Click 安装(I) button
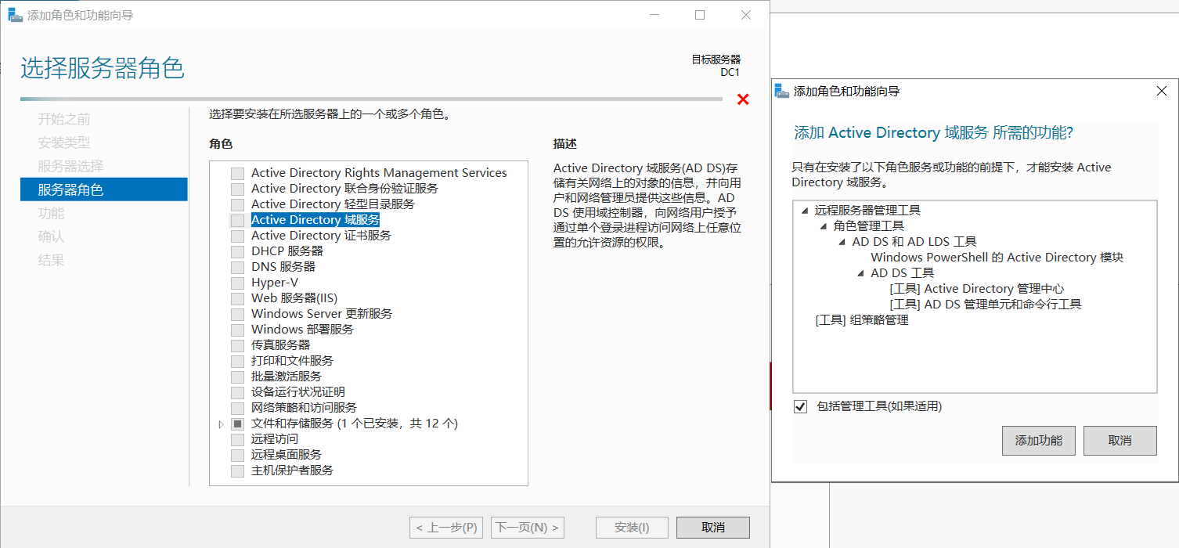Viewport: 1179px width, 548px height. [x=633, y=528]
